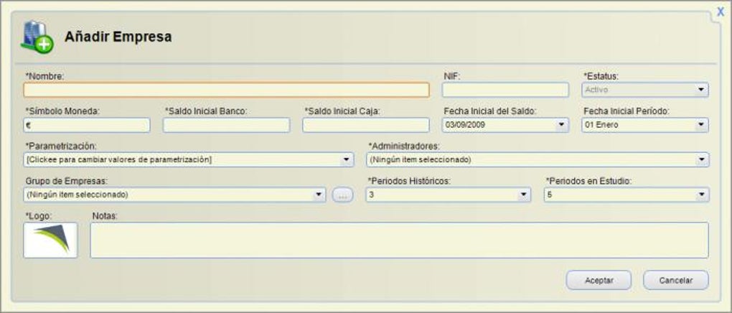Open the Periodos en Estudio dropdown
This screenshot has height=313, width=732.
tap(700, 195)
